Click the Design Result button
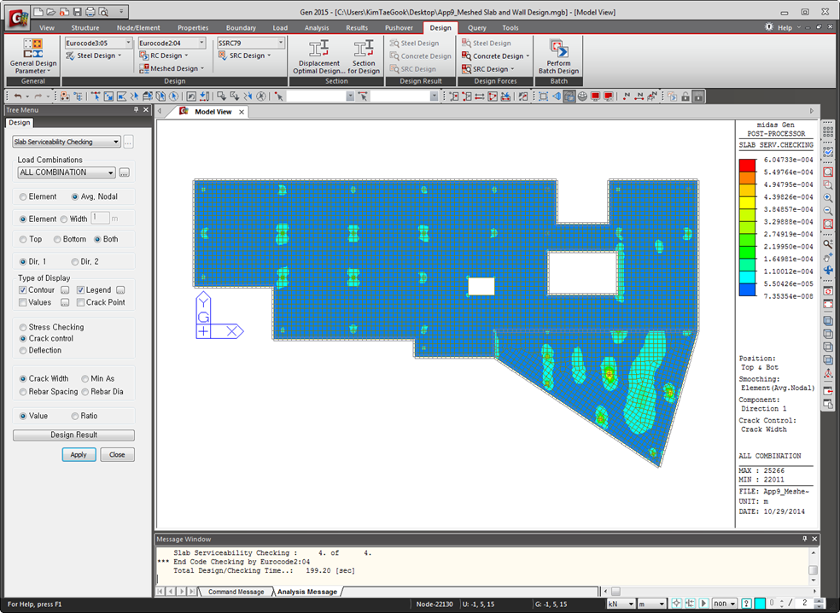Viewport: 840px width, 613px height. pyautogui.click(x=74, y=435)
